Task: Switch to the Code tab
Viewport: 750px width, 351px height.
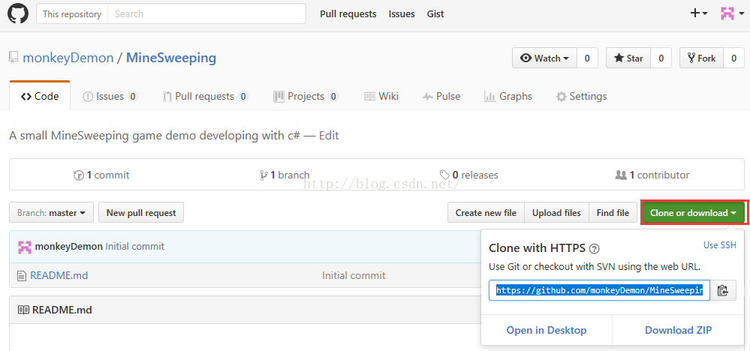Action: click(x=40, y=97)
